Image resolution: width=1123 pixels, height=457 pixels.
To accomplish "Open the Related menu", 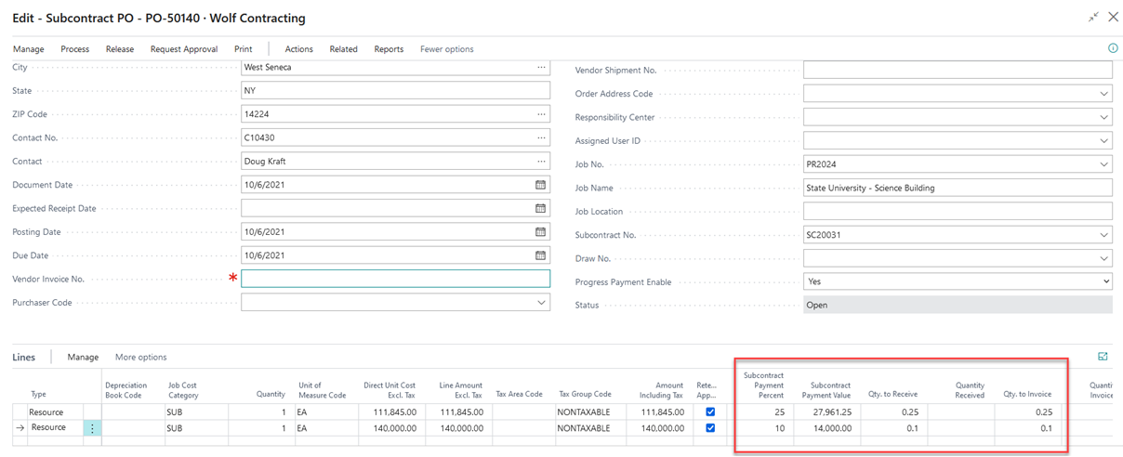I will tap(343, 49).
